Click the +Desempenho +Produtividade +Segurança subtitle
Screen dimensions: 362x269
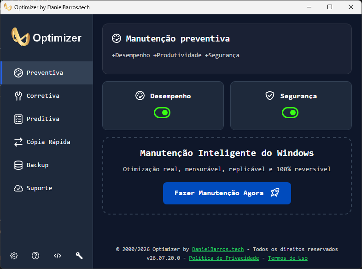pyautogui.click(x=175, y=55)
